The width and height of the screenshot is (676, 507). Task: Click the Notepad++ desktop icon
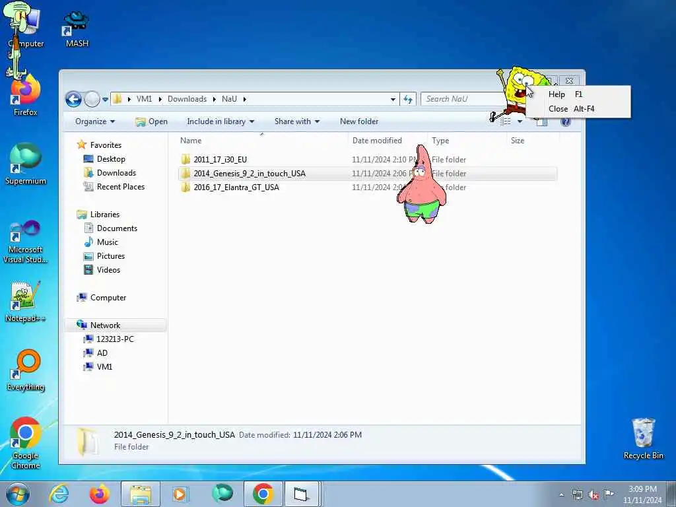click(25, 302)
